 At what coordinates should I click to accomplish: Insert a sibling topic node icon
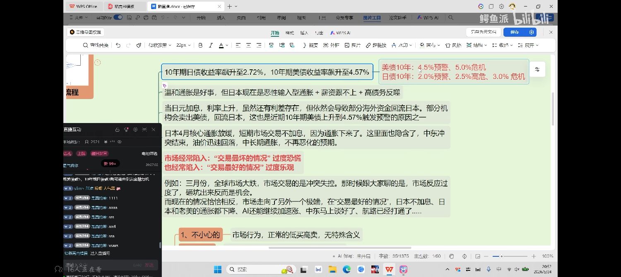(x=271, y=45)
